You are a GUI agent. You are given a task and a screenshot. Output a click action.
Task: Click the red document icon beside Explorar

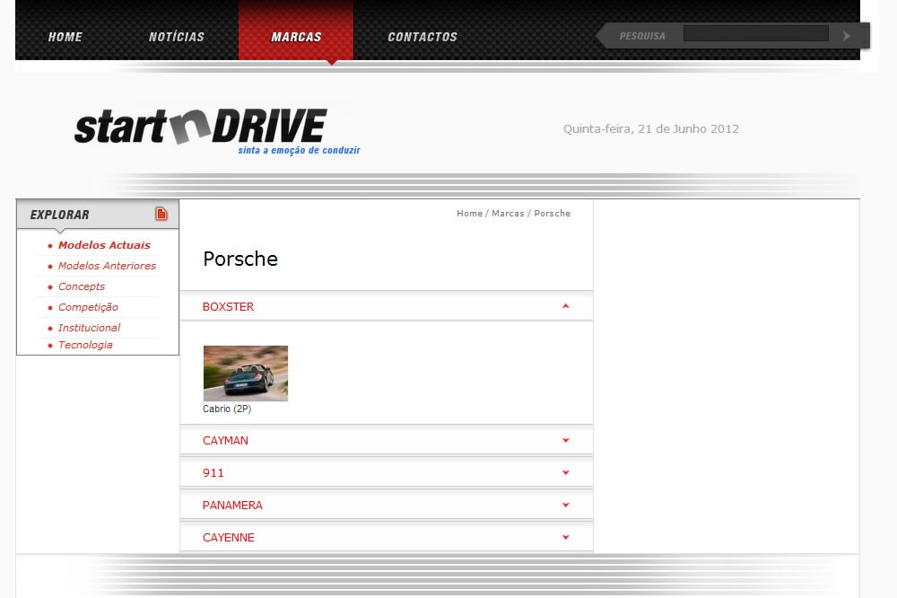tap(161, 214)
